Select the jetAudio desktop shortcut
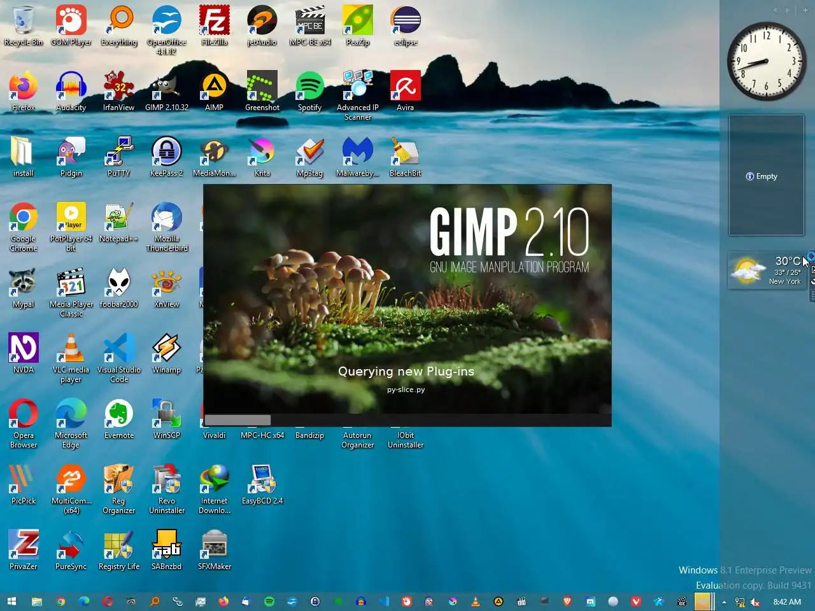This screenshot has height=611, width=815. (262, 25)
